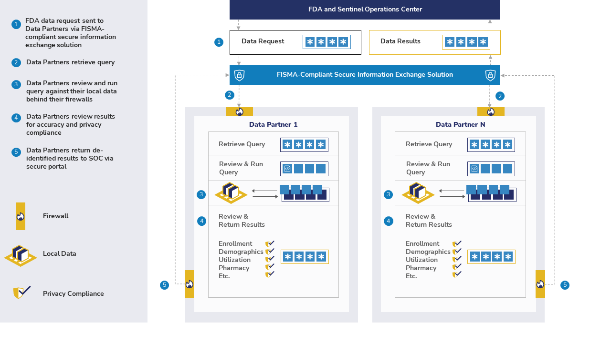The width and height of the screenshot is (611, 343).
Task: Click the asterisk box next to Data Results
Action: 466,42
